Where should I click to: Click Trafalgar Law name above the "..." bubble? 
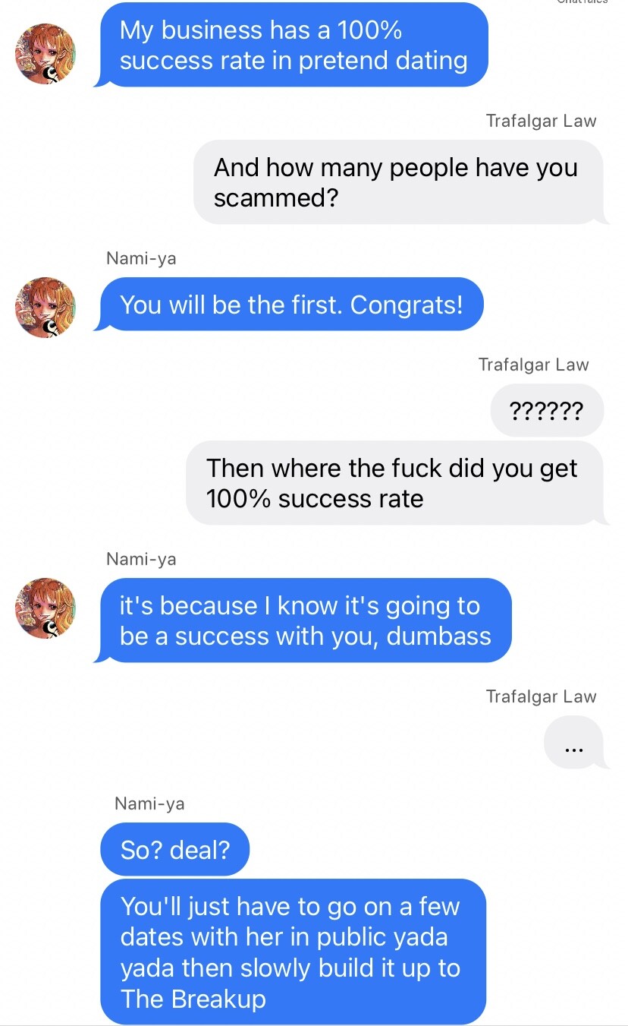(x=541, y=696)
